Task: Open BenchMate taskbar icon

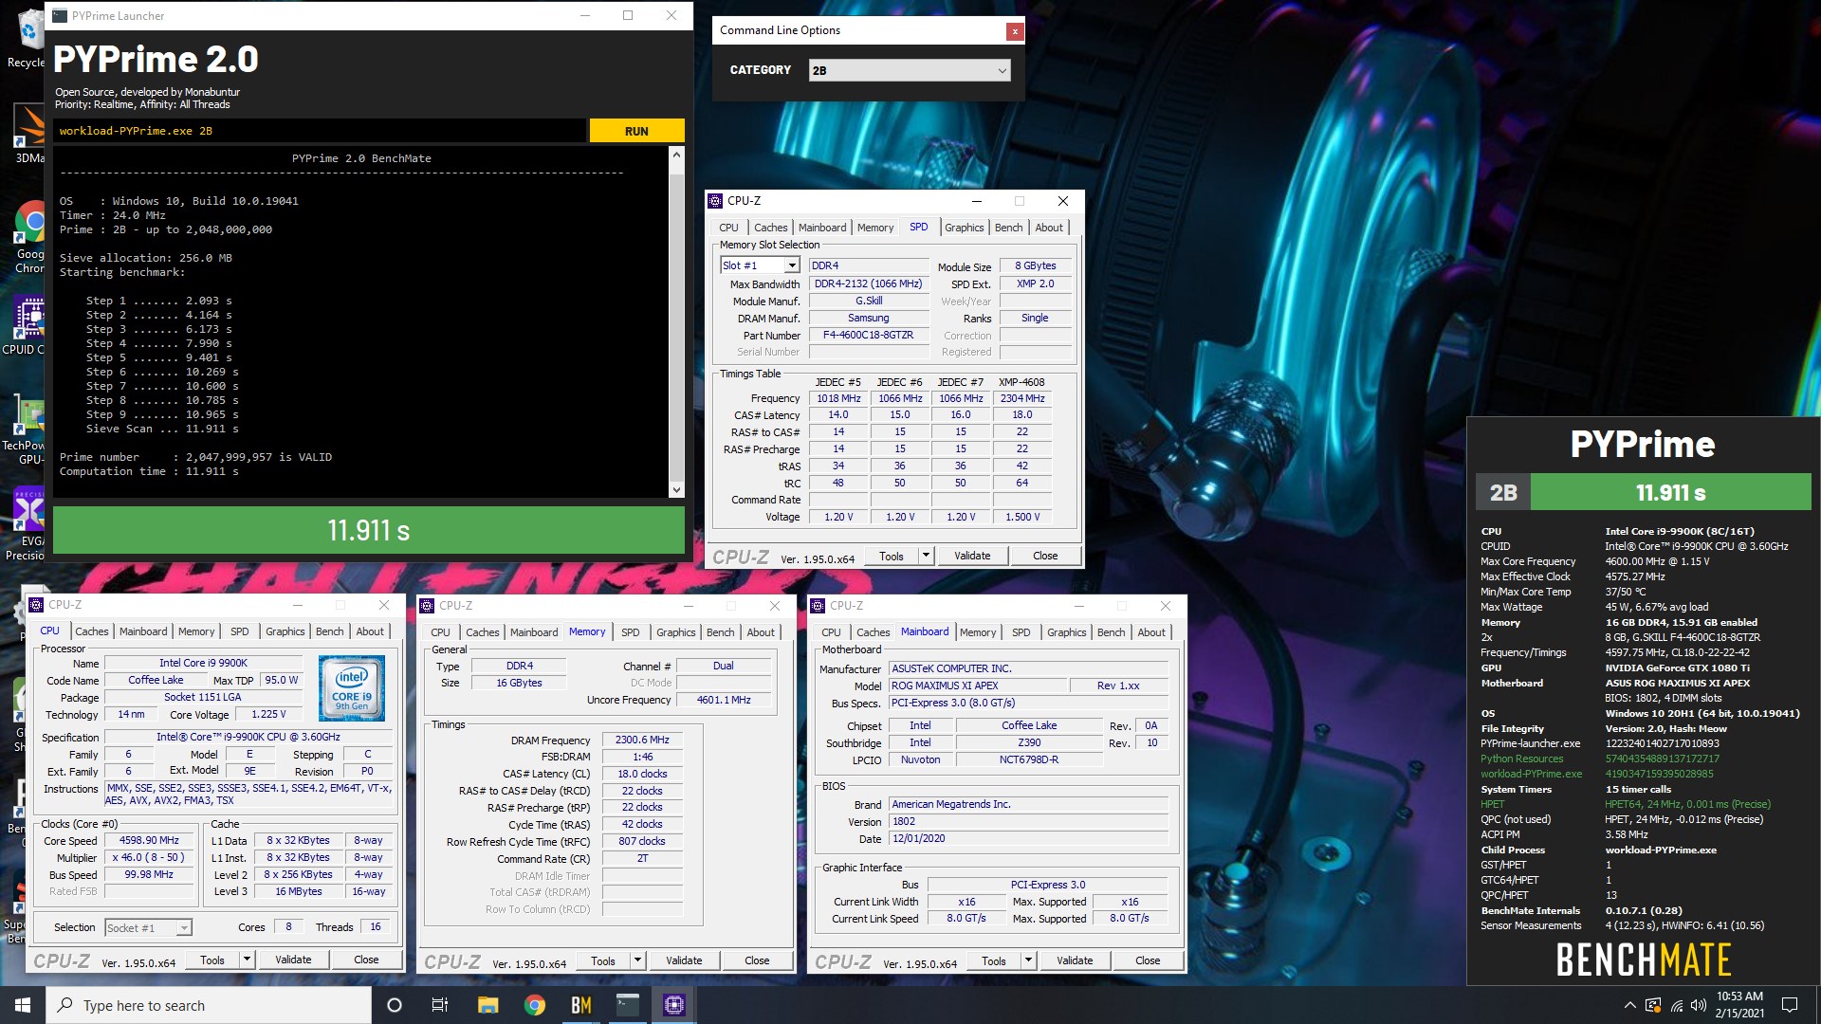Action: pyautogui.click(x=581, y=1005)
